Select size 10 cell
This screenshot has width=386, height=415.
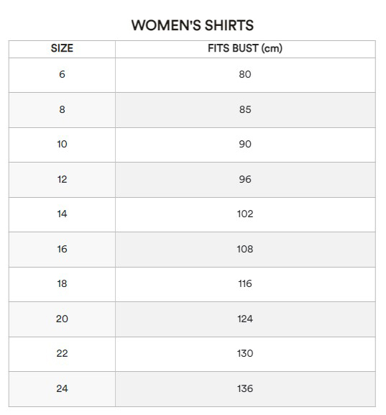[62, 145]
